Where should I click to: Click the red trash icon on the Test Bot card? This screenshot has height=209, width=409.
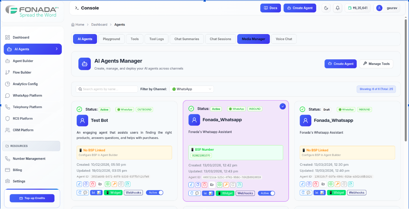tap(93, 184)
